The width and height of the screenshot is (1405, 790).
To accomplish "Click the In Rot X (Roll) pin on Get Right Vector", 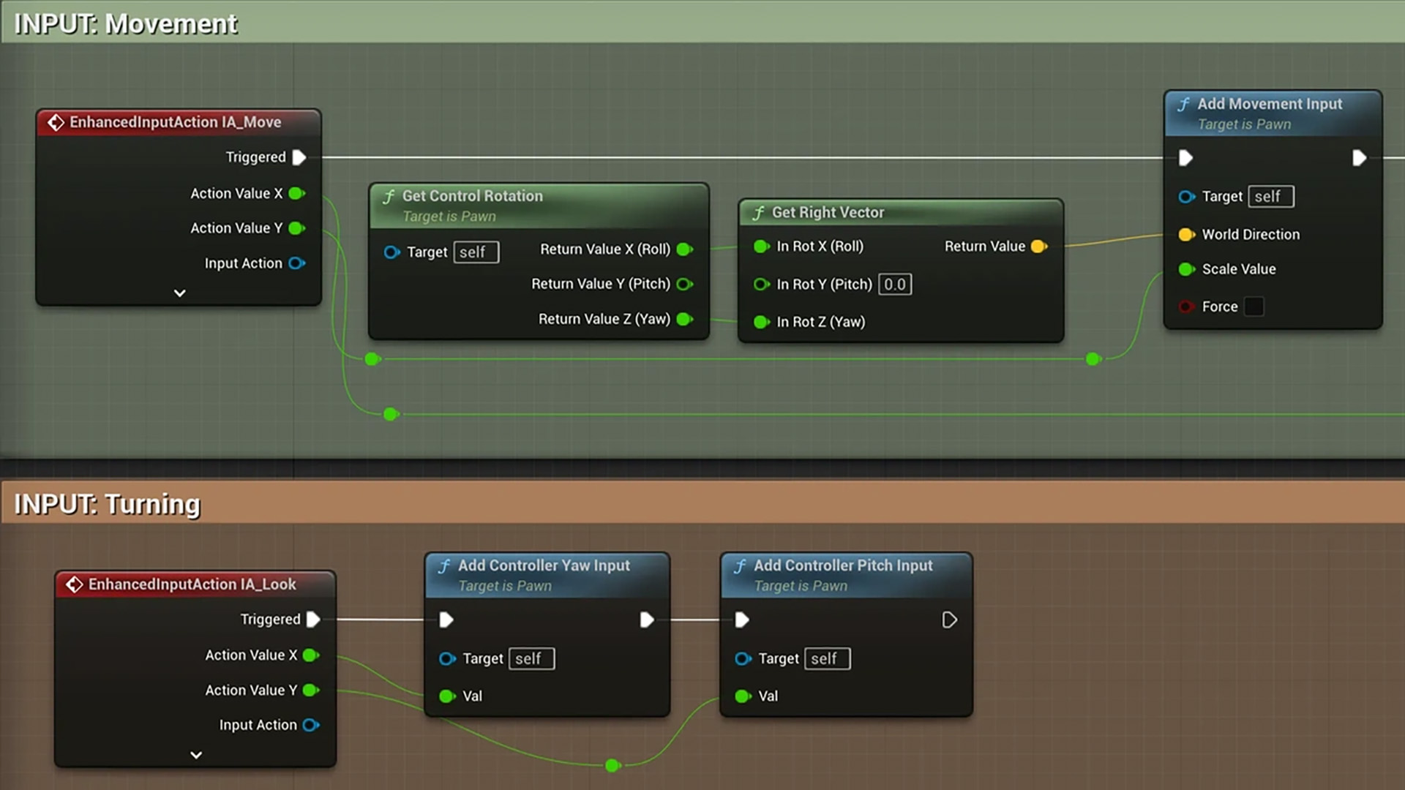I will point(761,247).
